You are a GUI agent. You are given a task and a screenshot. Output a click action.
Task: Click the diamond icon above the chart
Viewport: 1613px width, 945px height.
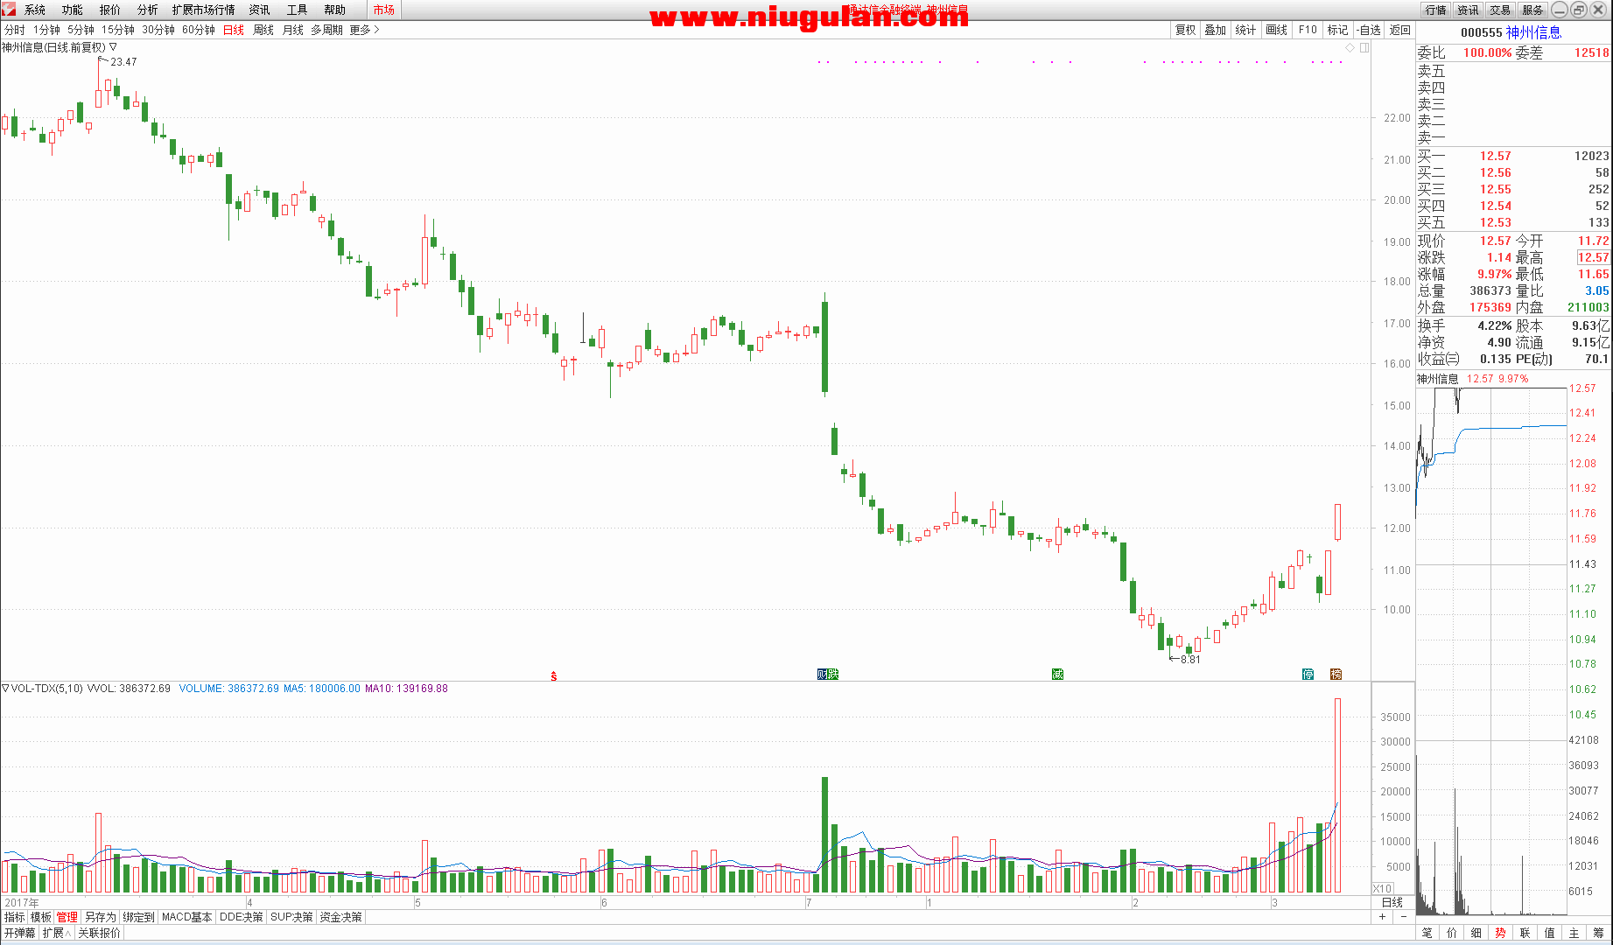click(1350, 47)
